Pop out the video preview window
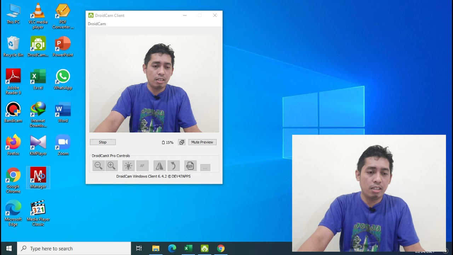 (x=182, y=142)
